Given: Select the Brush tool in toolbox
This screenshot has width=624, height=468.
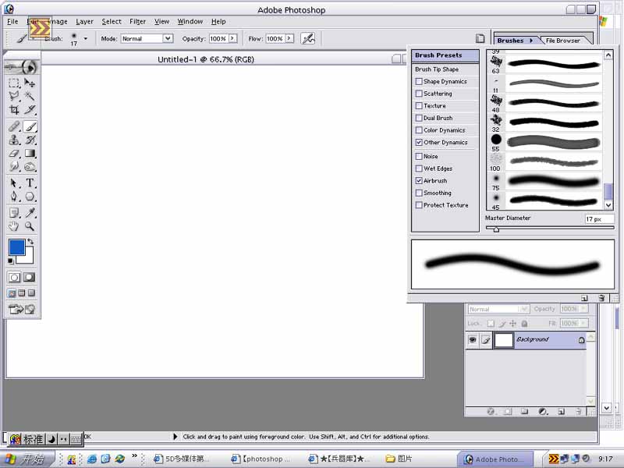Looking at the screenshot, I should click(x=30, y=126).
